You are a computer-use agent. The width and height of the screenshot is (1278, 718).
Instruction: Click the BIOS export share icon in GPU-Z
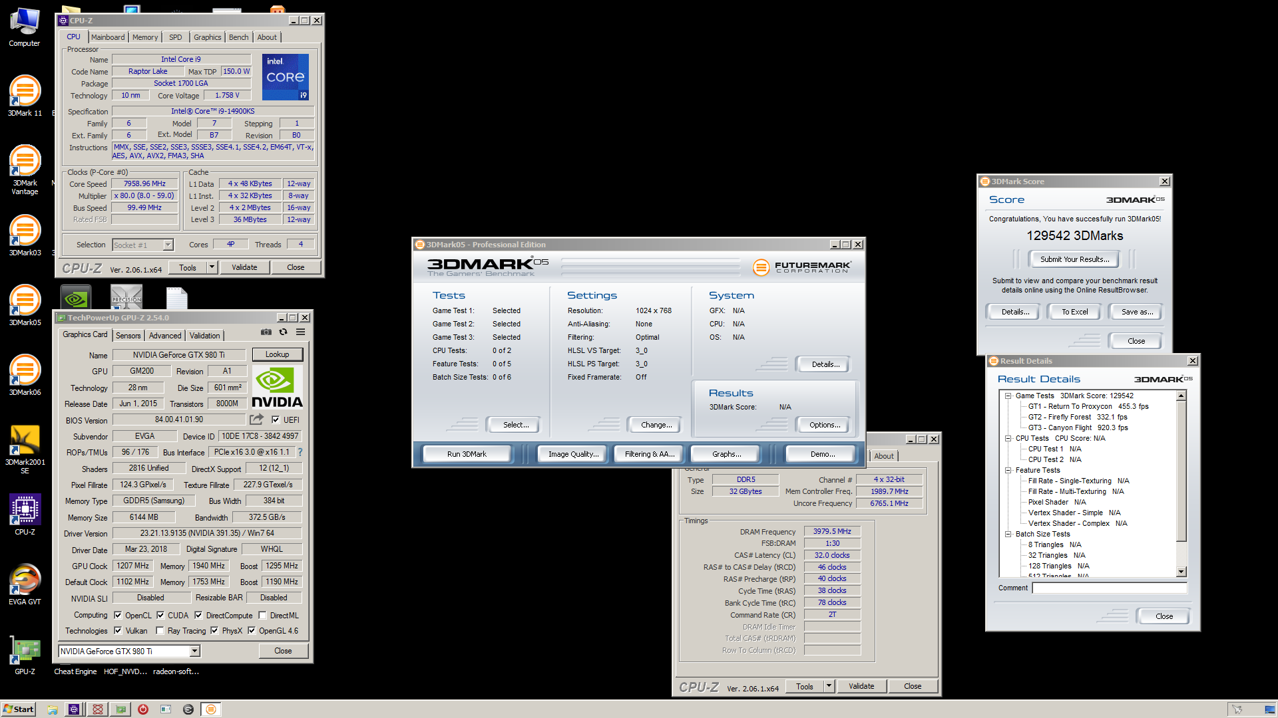[x=256, y=419]
